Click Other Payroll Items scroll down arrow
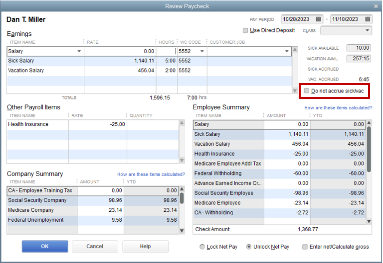Viewport: 383px width, 263px height. (x=182, y=160)
